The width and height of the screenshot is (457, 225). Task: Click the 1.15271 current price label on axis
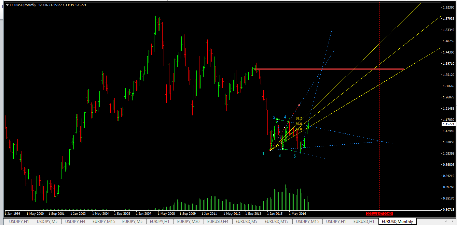449,124
